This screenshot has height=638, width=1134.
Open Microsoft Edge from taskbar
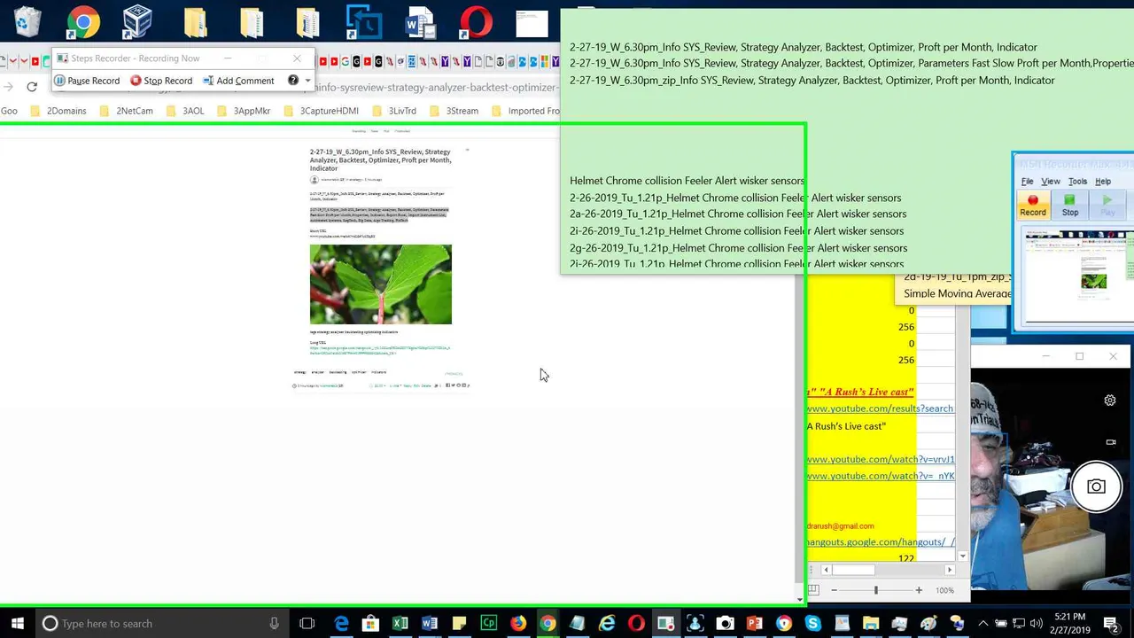click(x=341, y=623)
